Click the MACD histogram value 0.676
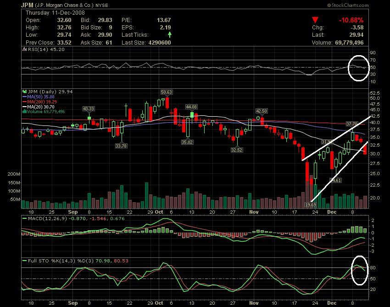This screenshot has width=390, height=307. [117, 219]
